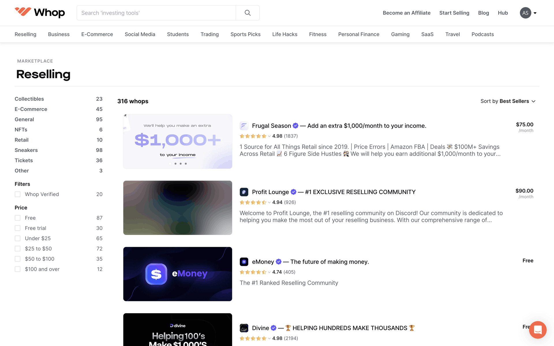Click the Whop logo
The image size is (554, 346).
[x=40, y=12]
